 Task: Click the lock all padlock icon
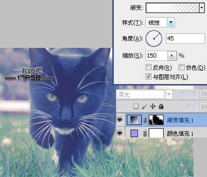pyautogui.click(x=161, y=107)
